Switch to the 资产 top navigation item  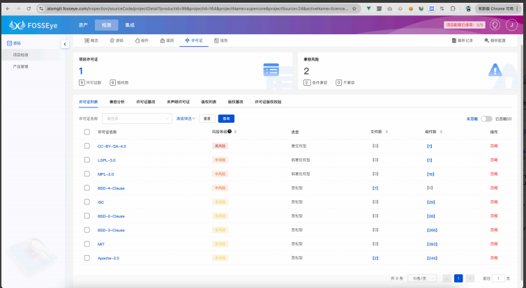(83, 25)
